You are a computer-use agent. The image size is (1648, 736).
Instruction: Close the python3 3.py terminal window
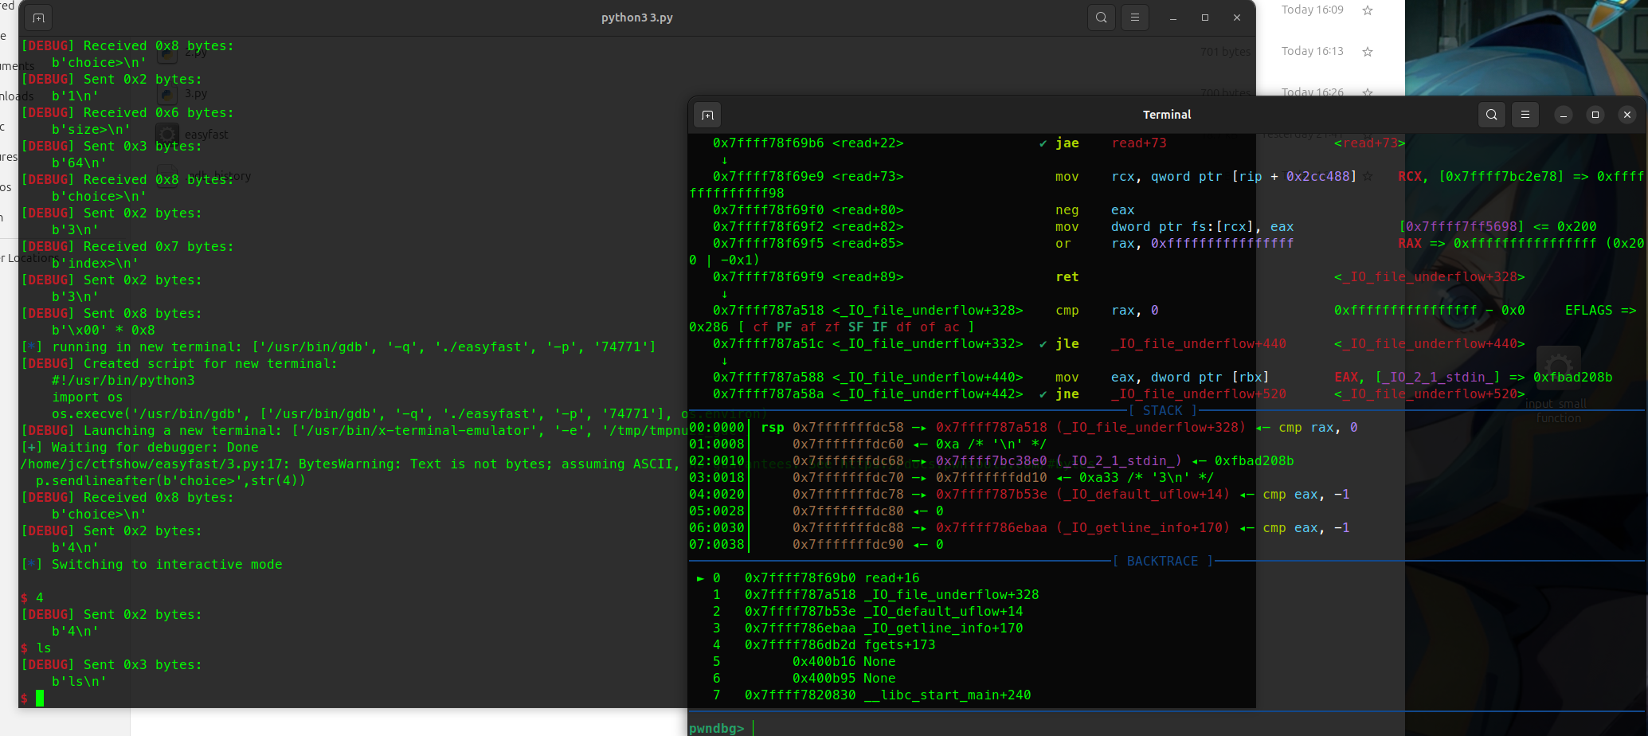click(1236, 18)
